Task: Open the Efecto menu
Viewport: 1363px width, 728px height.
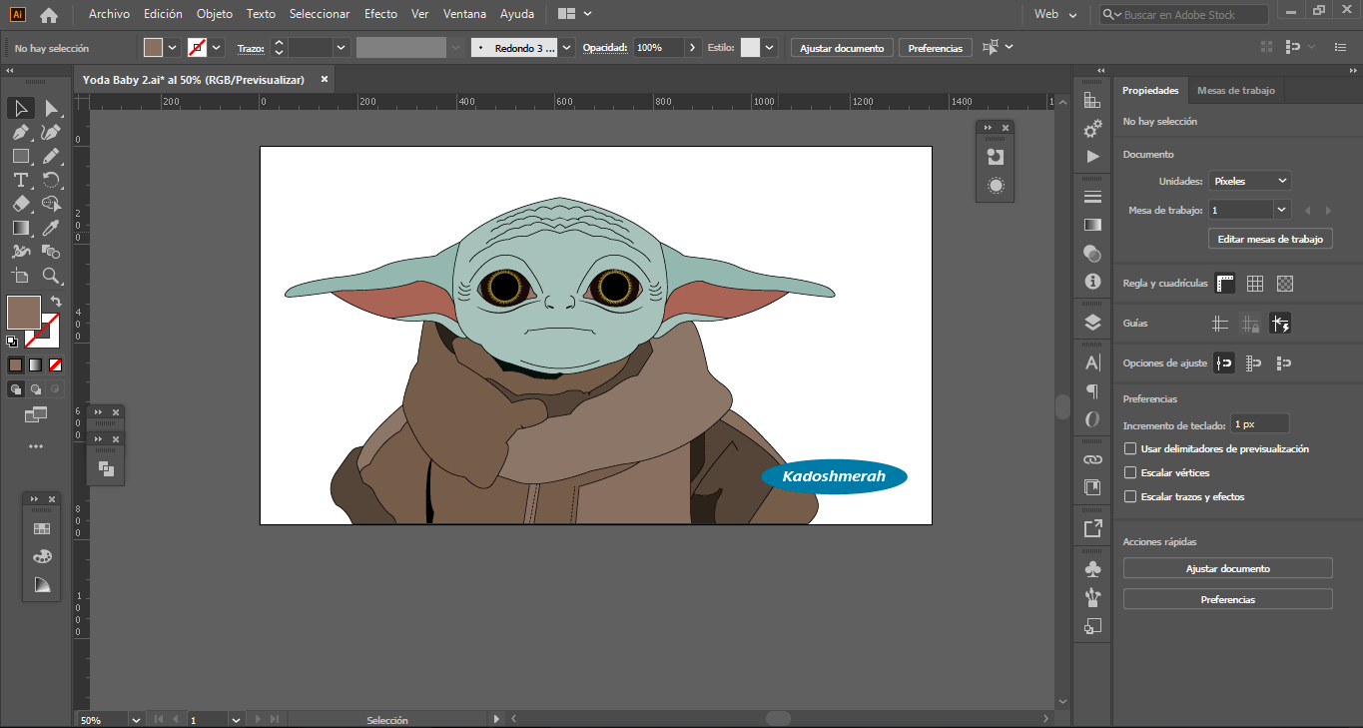Action: pos(380,14)
